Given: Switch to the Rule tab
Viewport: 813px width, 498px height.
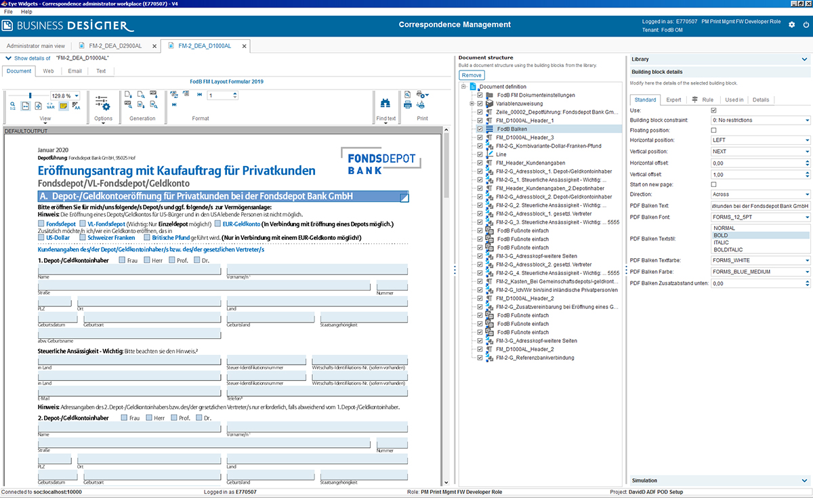Looking at the screenshot, I should [703, 100].
